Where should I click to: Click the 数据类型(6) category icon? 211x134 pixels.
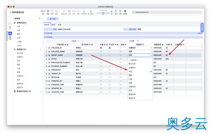(15, 23)
